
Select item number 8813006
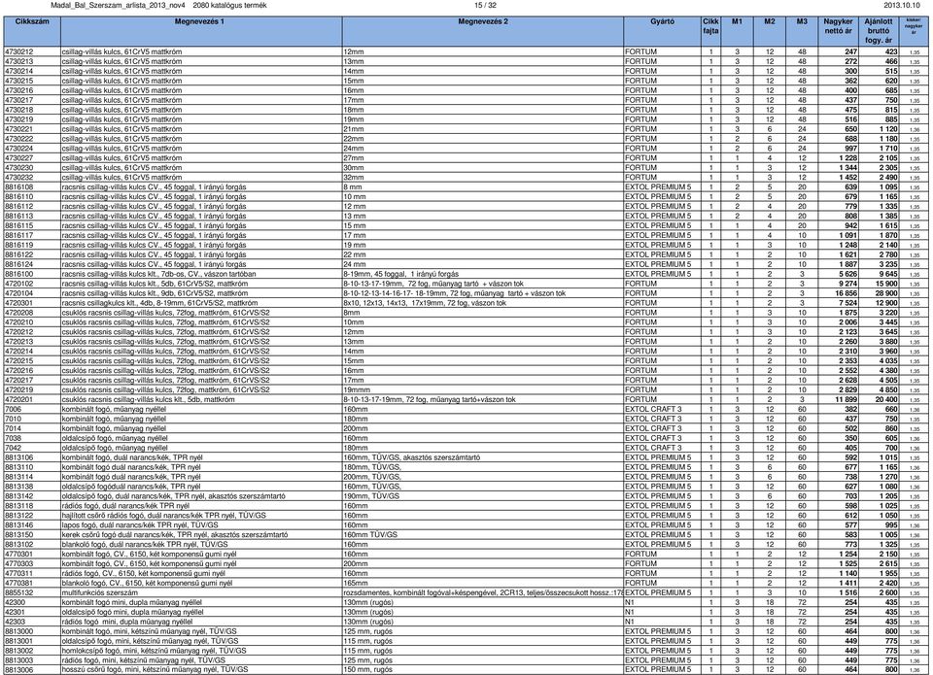point(19,669)
